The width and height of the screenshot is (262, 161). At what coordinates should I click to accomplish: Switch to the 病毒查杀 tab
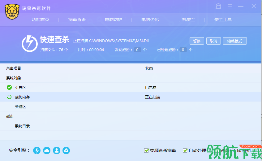click(x=77, y=20)
